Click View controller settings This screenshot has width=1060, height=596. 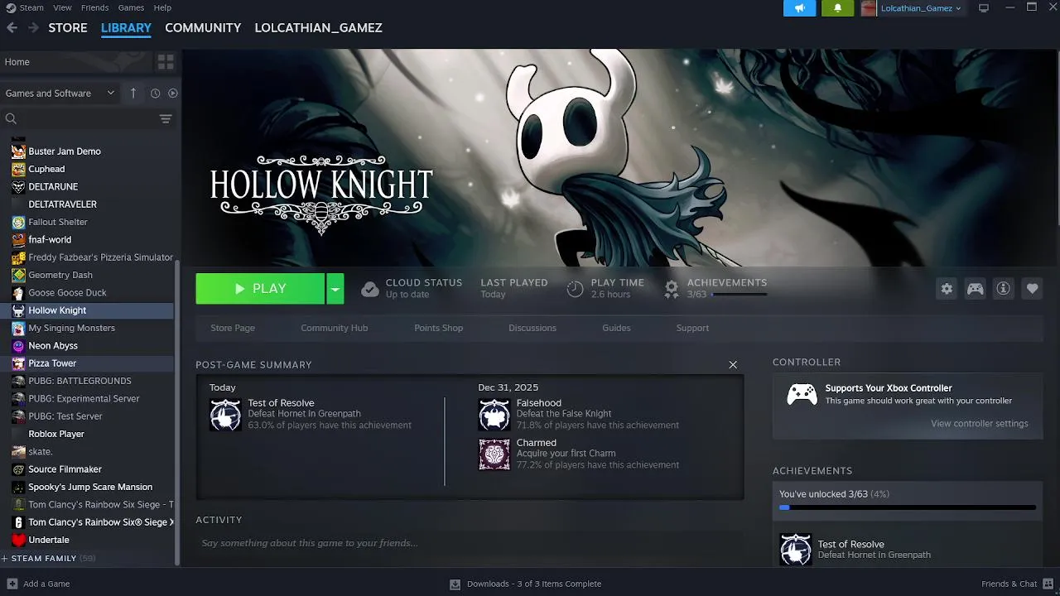980,424
